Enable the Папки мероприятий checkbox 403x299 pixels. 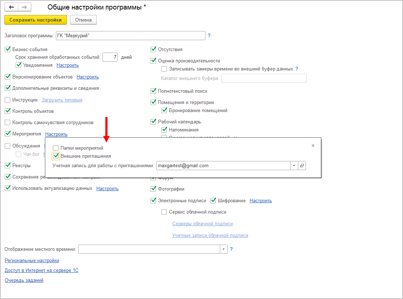pos(56,148)
